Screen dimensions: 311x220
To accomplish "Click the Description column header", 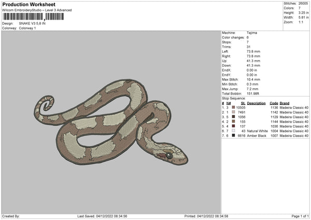I will (256, 103).
